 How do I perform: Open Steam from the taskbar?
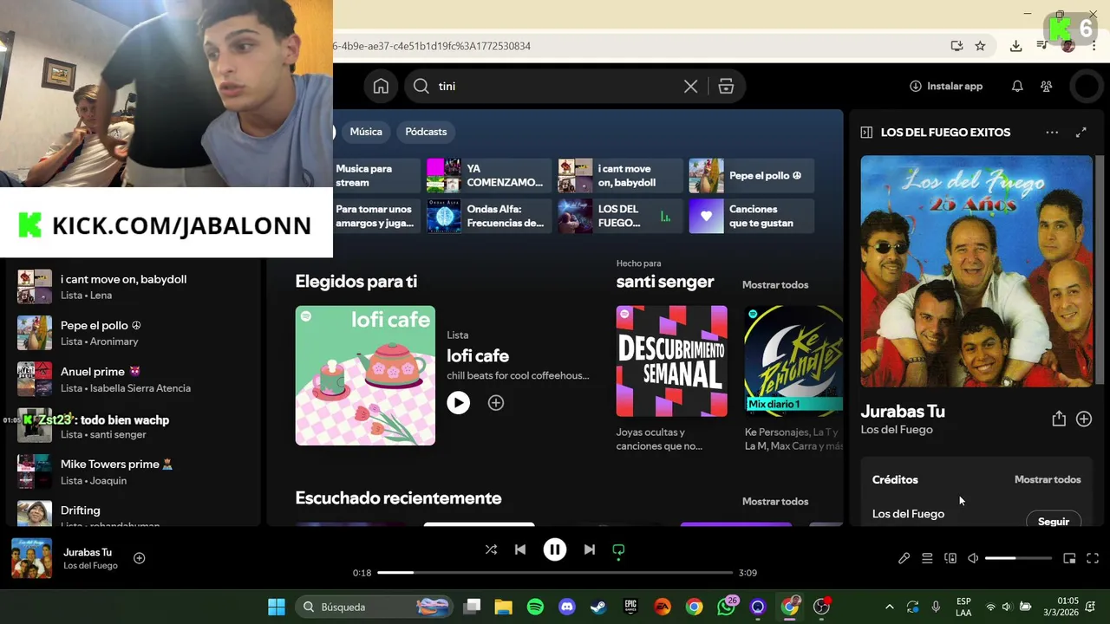click(598, 607)
